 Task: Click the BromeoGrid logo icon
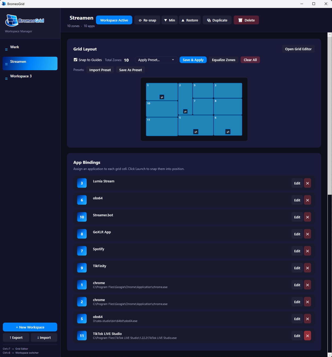[x=11, y=21]
